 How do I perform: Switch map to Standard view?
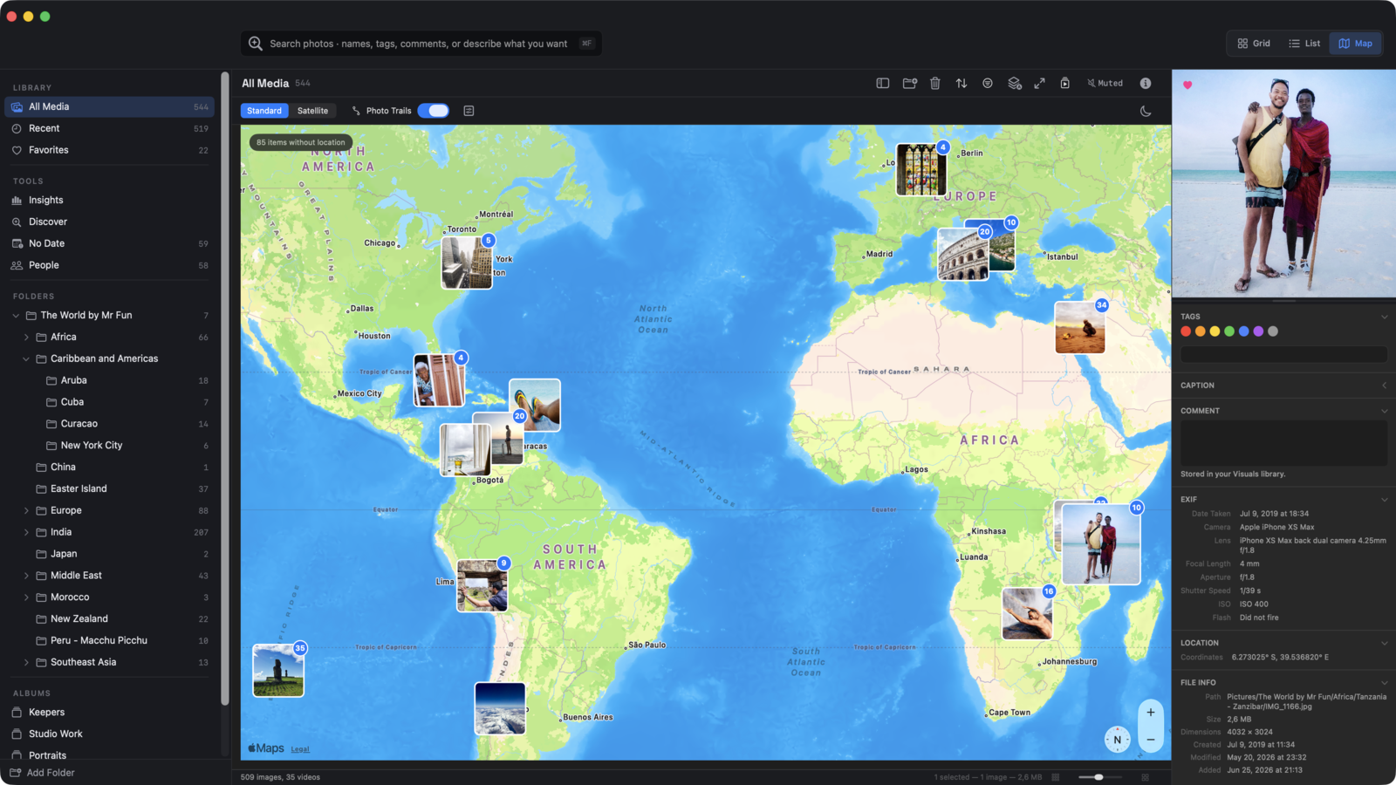(x=264, y=111)
